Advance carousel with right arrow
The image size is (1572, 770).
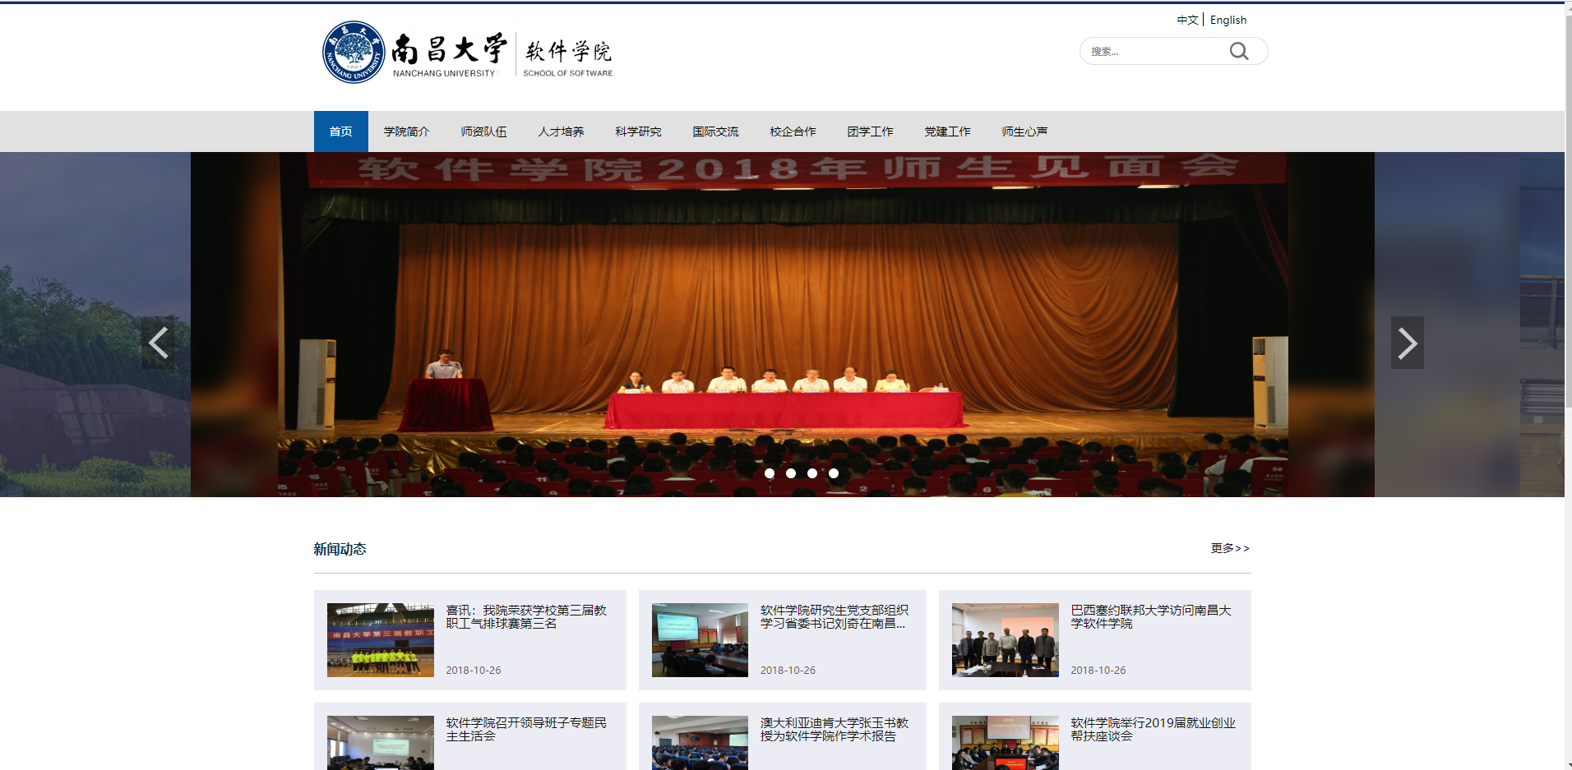coord(1407,343)
